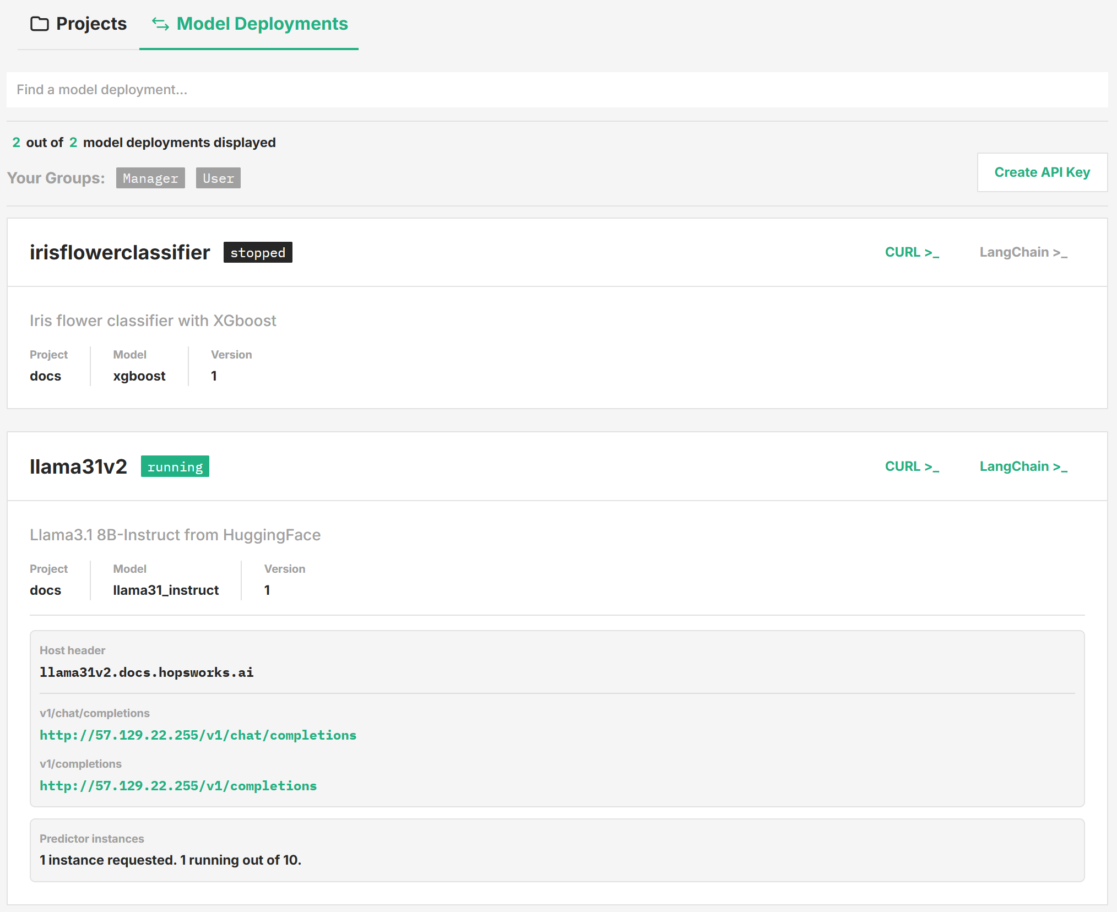Viewport: 1117px width, 912px height.
Task: Select the Manager group tag
Action: point(150,178)
